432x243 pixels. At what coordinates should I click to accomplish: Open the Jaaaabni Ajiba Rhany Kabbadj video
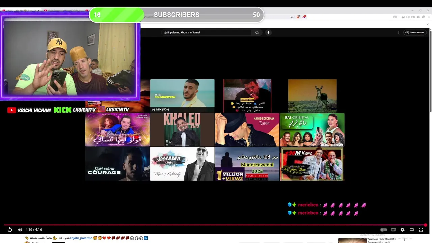coord(182,164)
